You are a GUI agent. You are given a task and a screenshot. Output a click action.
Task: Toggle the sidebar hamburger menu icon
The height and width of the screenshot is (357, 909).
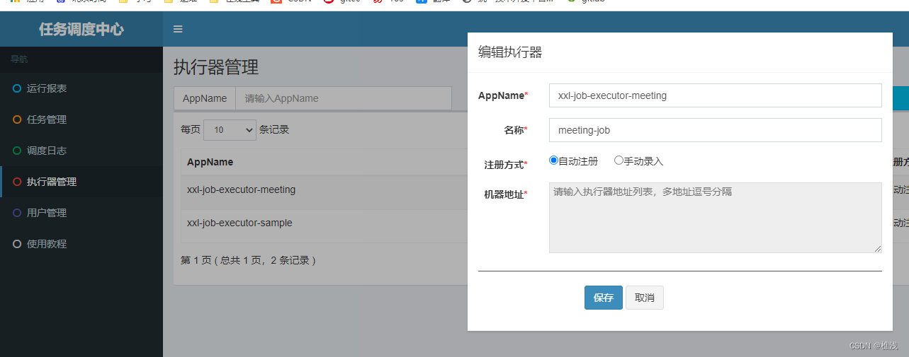178,29
